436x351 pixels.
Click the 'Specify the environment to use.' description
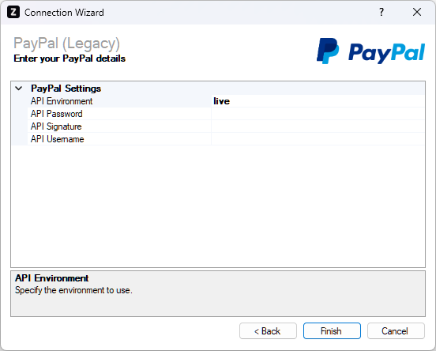pyautogui.click(x=73, y=290)
